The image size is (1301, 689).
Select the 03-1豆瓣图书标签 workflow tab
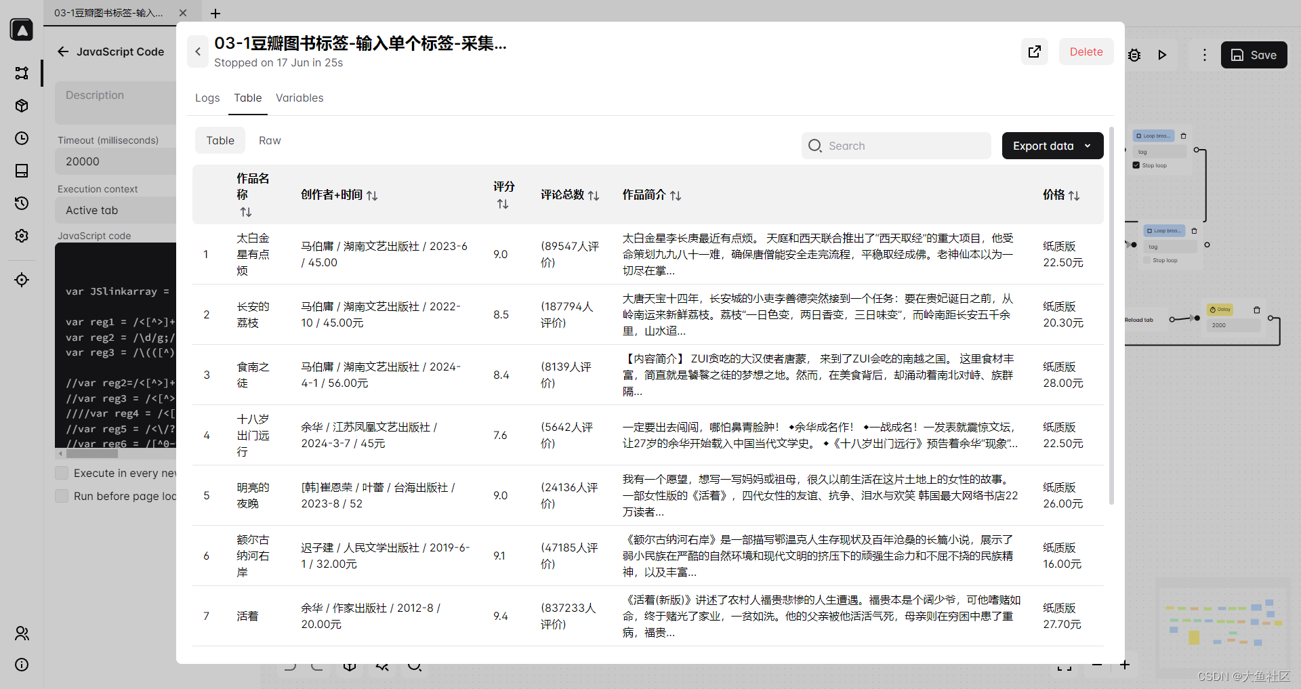pos(108,13)
